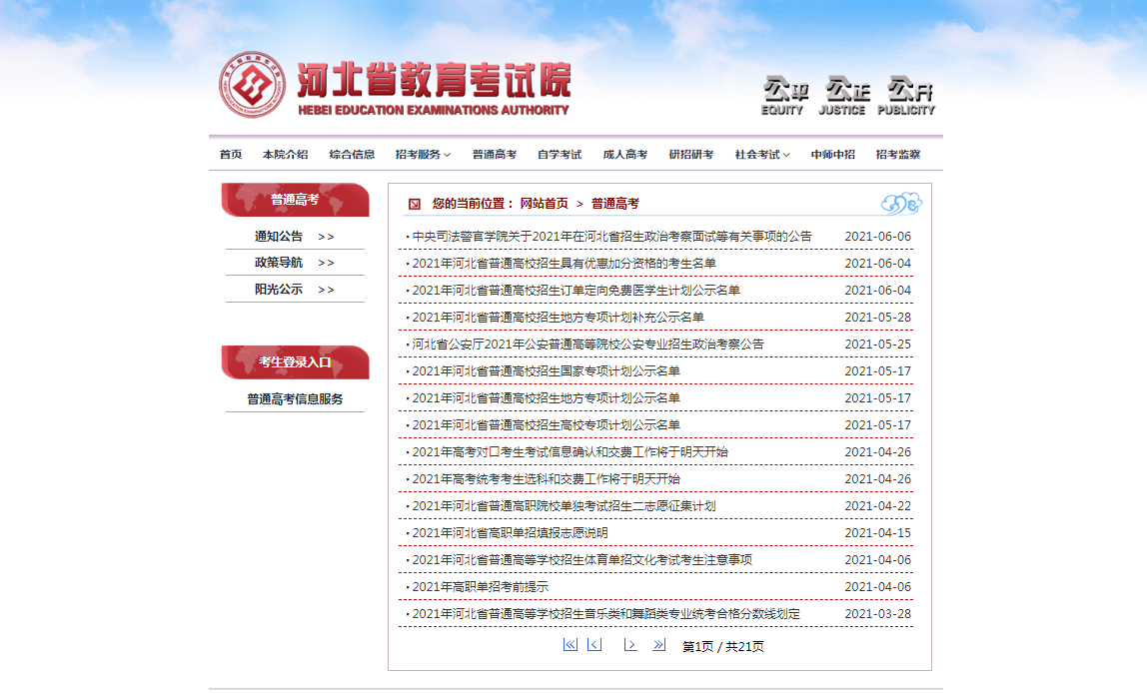Viewport: 1147px width, 694px height.
Task: Click the 公平 Equity emblem
Action: [x=784, y=96]
